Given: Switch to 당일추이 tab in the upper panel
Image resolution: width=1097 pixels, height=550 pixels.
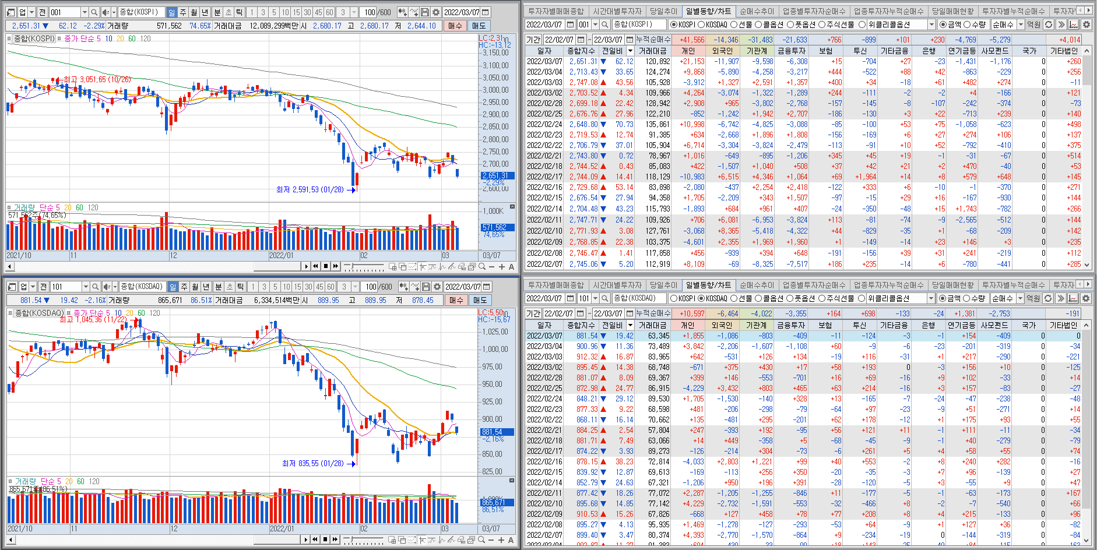Looking at the screenshot, I should [x=663, y=11].
